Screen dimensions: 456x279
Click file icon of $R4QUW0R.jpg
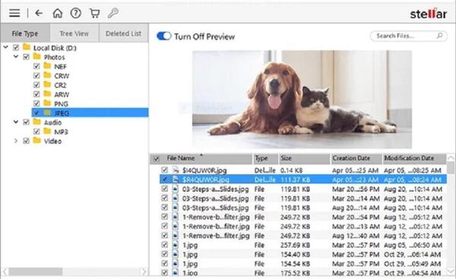tap(176, 179)
